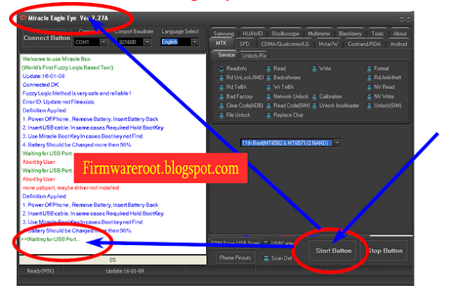The height and width of the screenshot is (292, 449).
Task: Open the Android tab
Action: click(398, 44)
